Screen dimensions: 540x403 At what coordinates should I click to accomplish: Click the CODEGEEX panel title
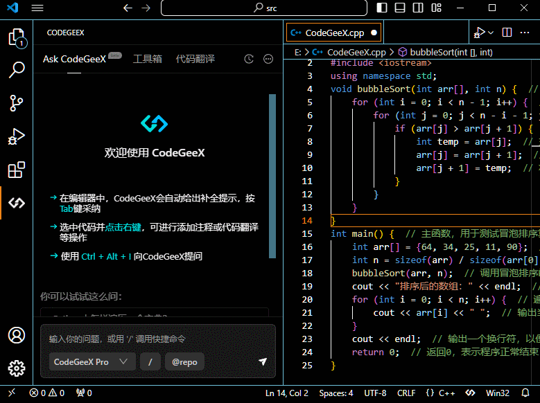(65, 33)
